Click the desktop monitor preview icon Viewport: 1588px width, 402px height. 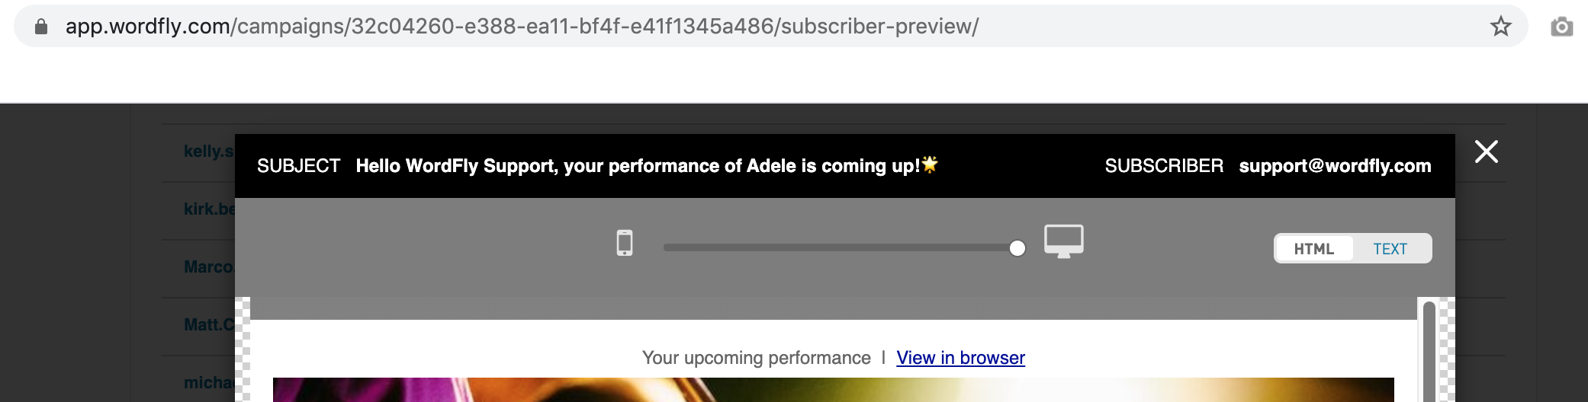pyautogui.click(x=1064, y=241)
